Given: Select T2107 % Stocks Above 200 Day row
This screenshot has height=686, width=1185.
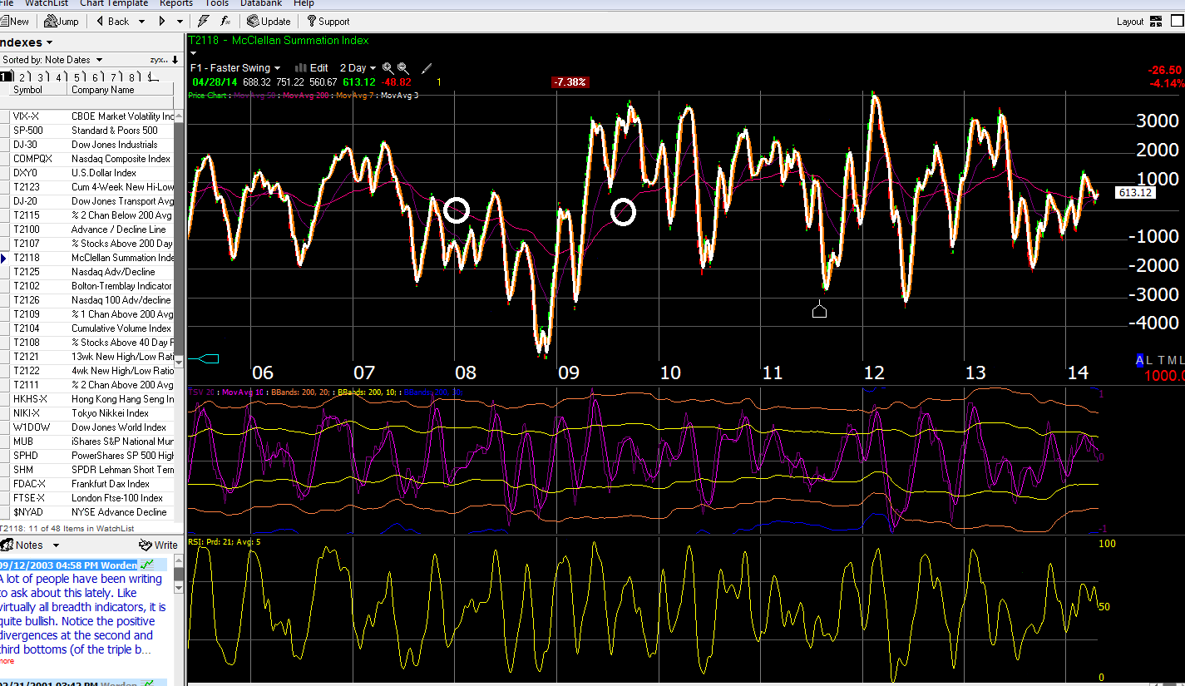Looking at the screenshot, I should click(87, 244).
